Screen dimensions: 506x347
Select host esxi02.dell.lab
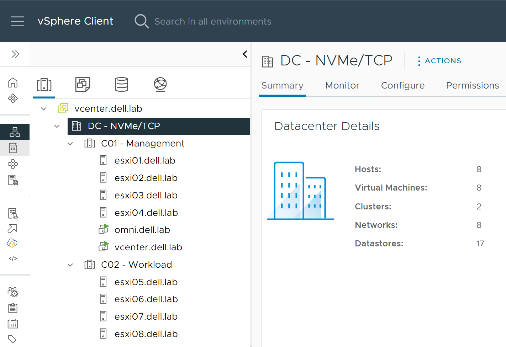[x=146, y=178]
